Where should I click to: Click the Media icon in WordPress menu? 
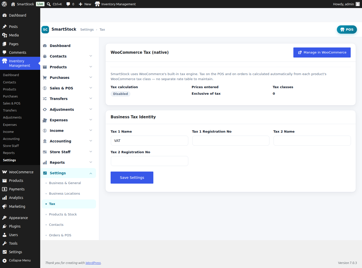coord(5,35)
